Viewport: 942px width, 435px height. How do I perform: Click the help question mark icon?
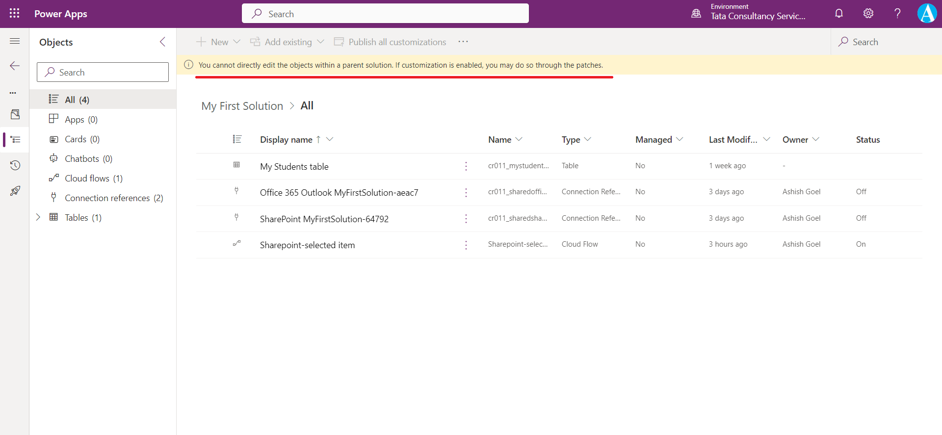click(x=897, y=13)
